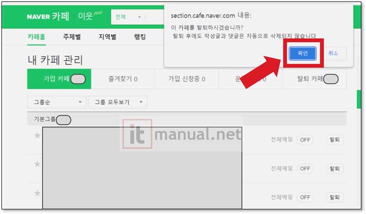Click the 내 카페 관리 heading
The width and height of the screenshot is (366, 214).
tap(55, 60)
